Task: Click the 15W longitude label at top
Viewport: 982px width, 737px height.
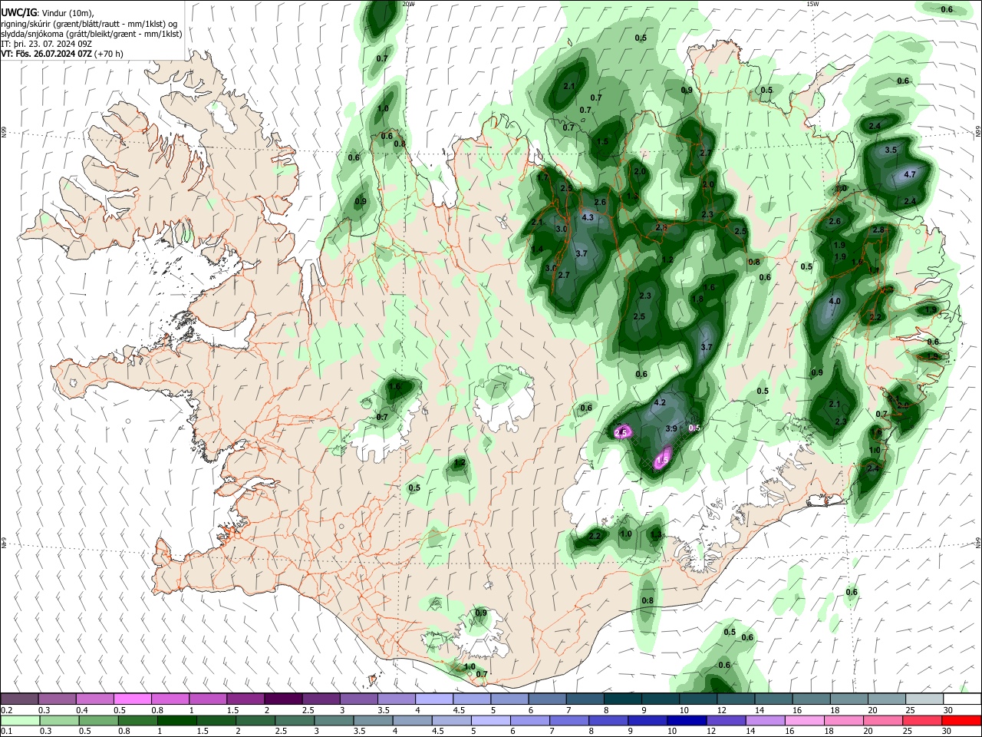Action: point(812,4)
